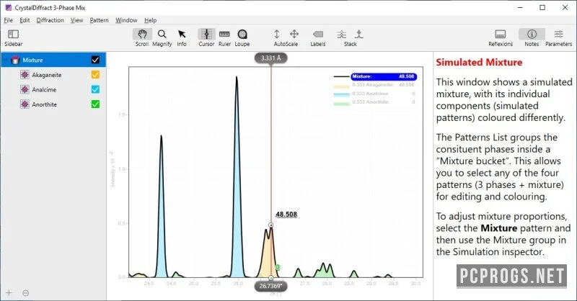Viewport: 577px width, 301px height.
Task: Toggle the Notes panel
Action: tap(532, 38)
